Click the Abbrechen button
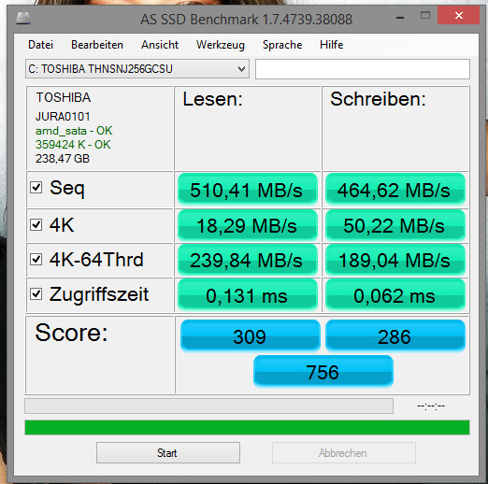488x484 pixels. (x=344, y=453)
